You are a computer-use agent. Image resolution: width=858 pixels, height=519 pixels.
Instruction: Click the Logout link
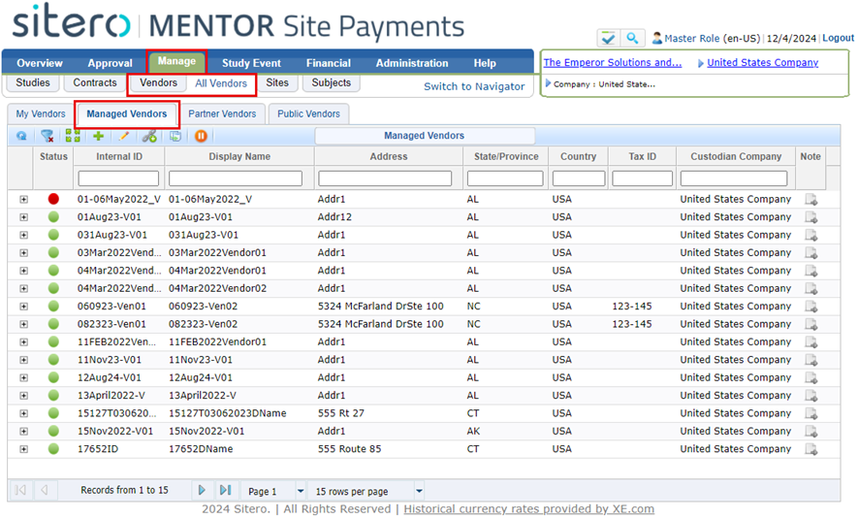pos(839,38)
